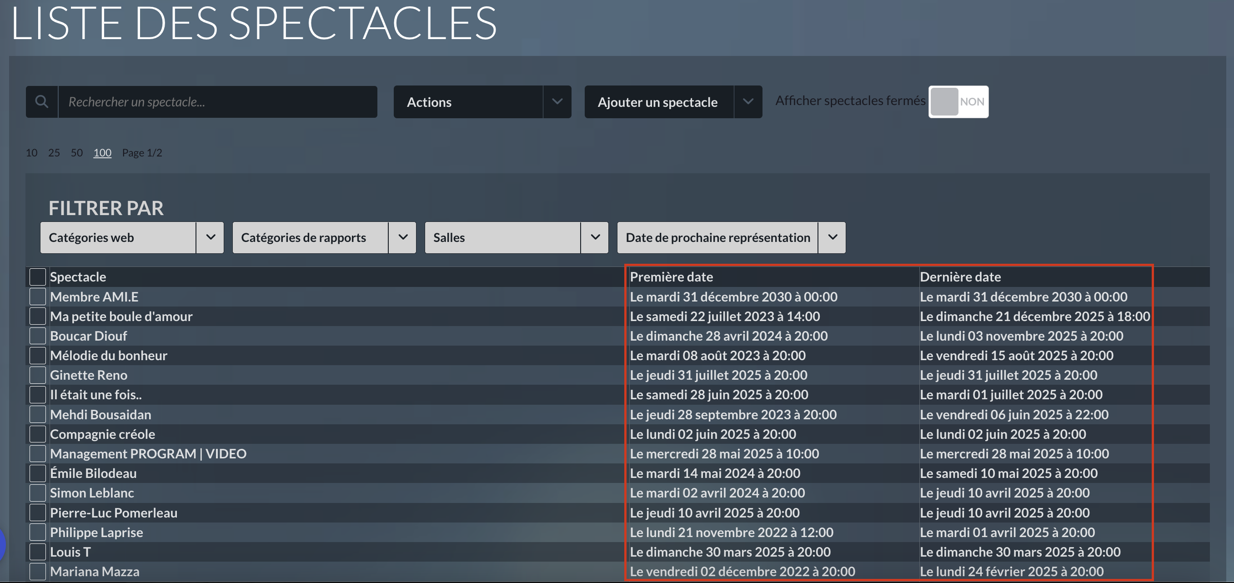Check the Simon Leblanc row checkbox

tap(37, 493)
